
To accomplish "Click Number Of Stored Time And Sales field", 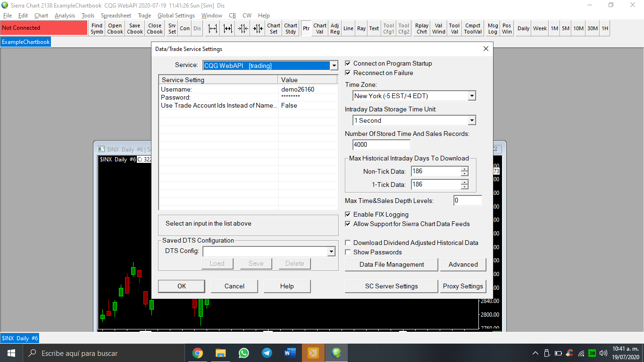I will coord(381,145).
